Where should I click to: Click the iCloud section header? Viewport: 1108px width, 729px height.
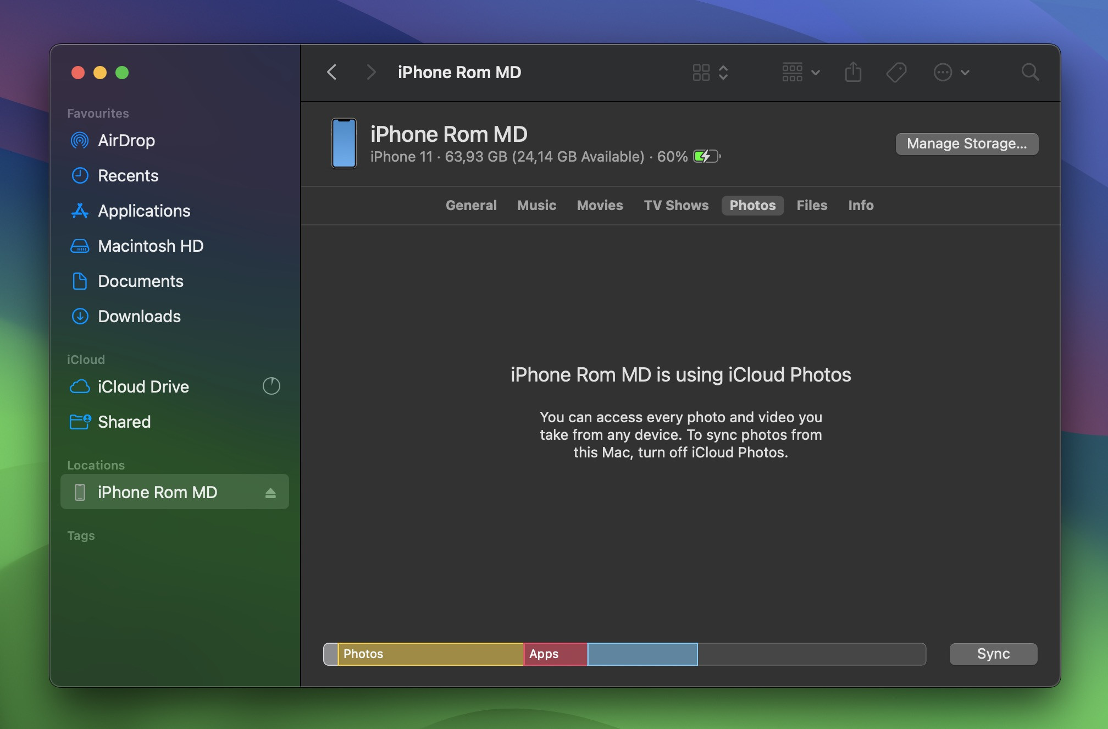pyautogui.click(x=86, y=360)
